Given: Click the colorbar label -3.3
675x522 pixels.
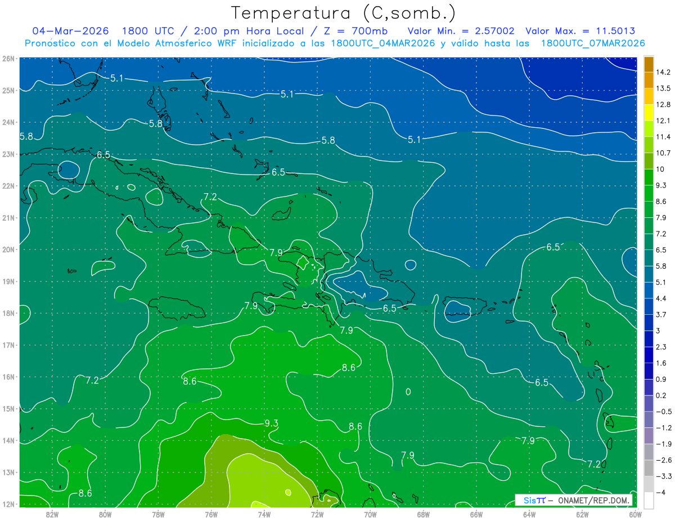Looking at the screenshot, I should point(663,476).
